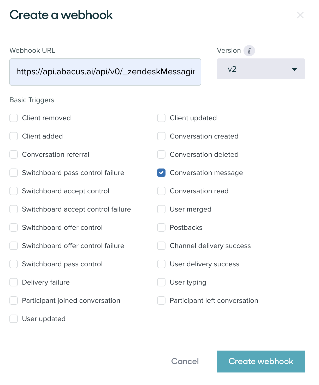Click the dialog close icon

(x=300, y=15)
